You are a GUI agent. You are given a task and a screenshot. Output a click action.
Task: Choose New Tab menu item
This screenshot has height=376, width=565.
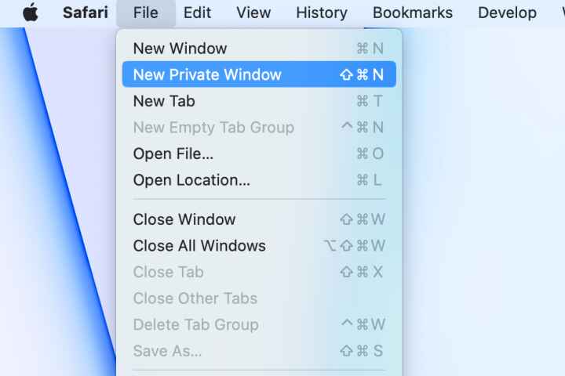pos(259,101)
